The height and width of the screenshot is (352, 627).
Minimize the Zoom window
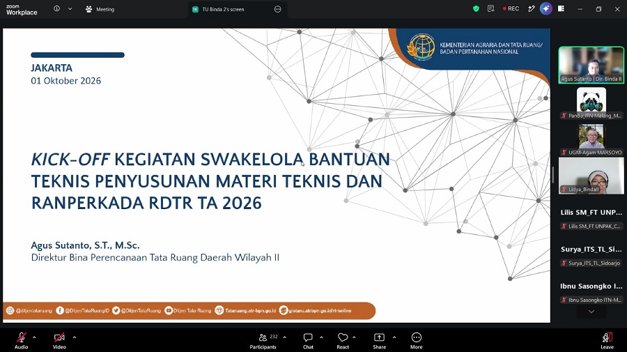(580, 9)
